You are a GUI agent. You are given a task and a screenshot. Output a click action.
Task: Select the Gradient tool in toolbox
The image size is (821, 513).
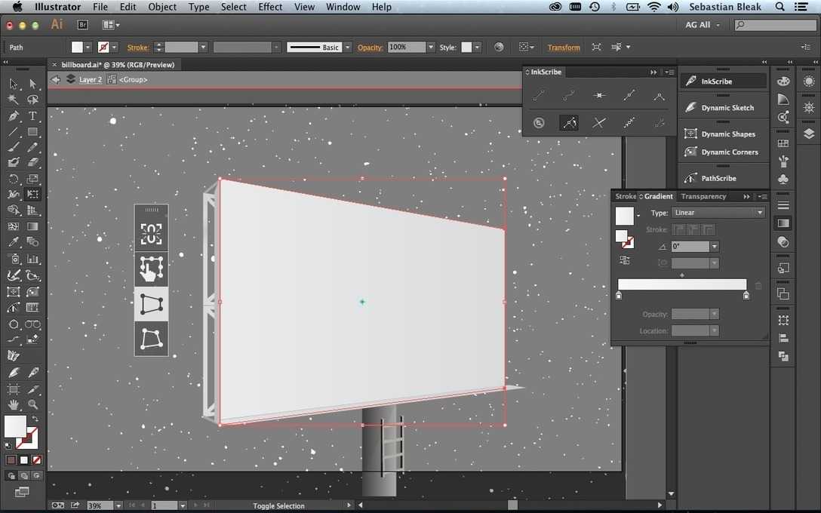(x=32, y=226)
